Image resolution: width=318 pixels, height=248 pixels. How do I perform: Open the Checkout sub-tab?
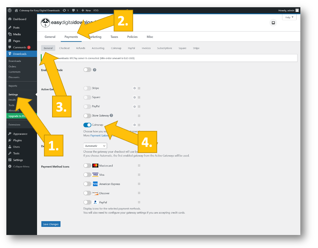(64, 48)
